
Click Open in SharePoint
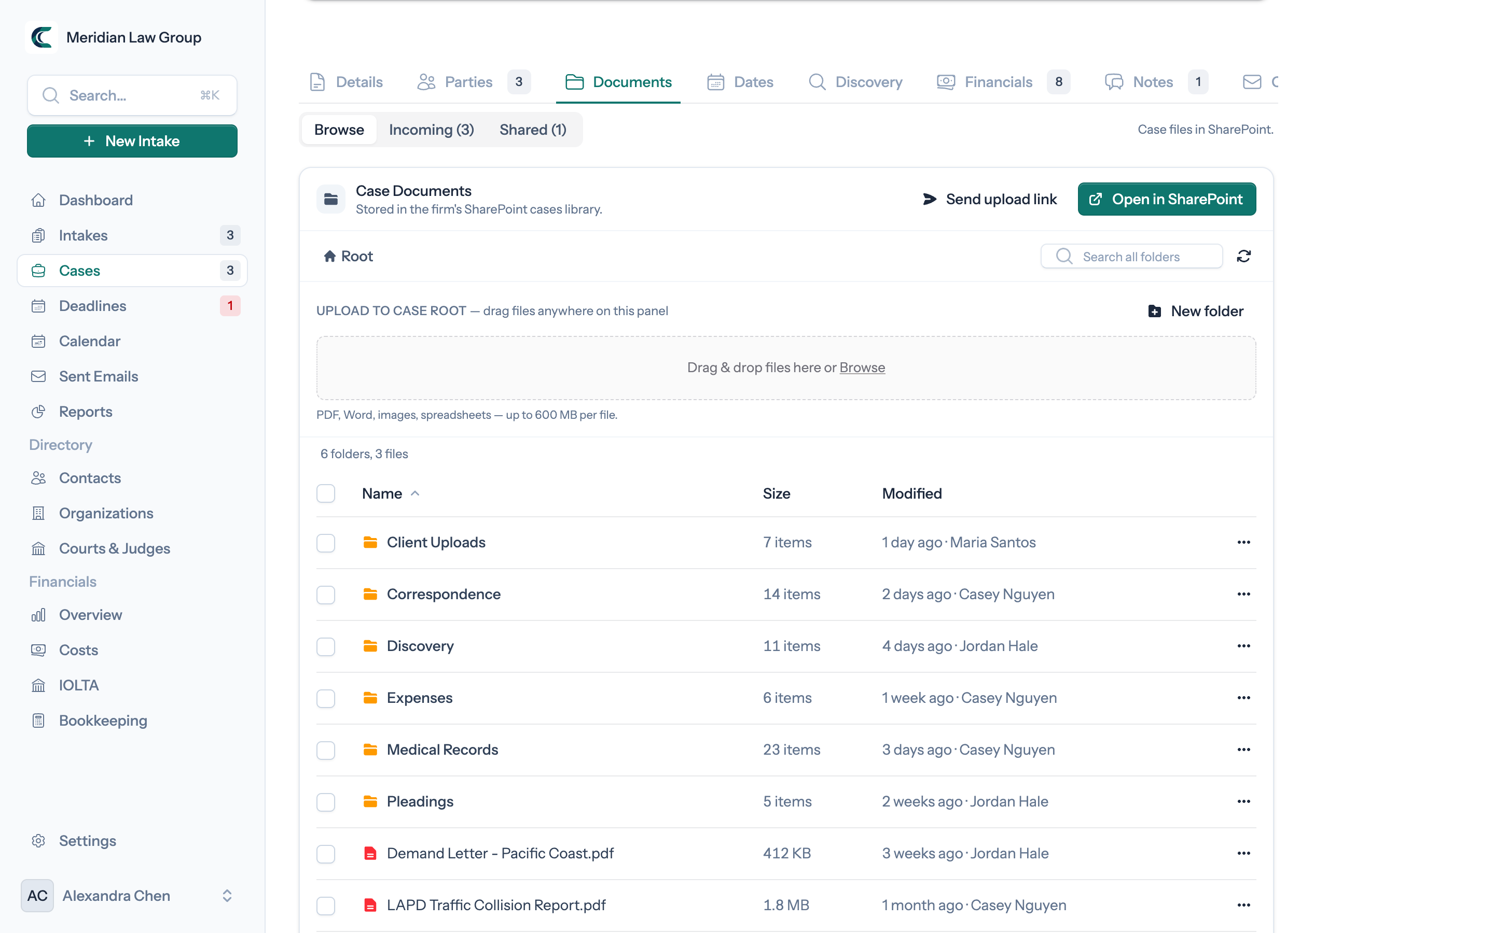pyautogui.click(x=1166, y=199)
